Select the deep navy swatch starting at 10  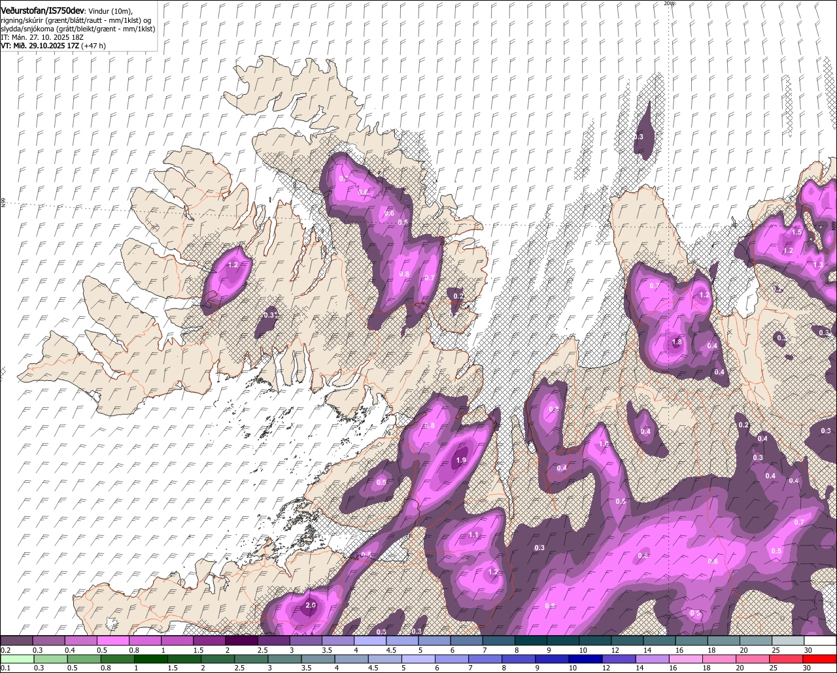586,659
